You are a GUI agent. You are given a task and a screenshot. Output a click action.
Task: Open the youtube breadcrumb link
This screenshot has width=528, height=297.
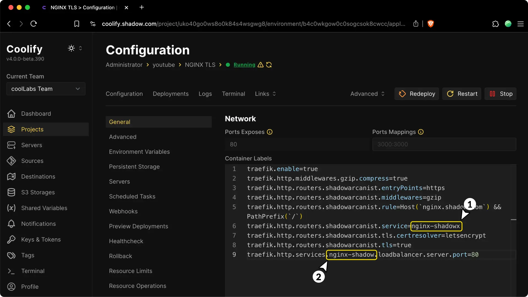coord(164,65)
